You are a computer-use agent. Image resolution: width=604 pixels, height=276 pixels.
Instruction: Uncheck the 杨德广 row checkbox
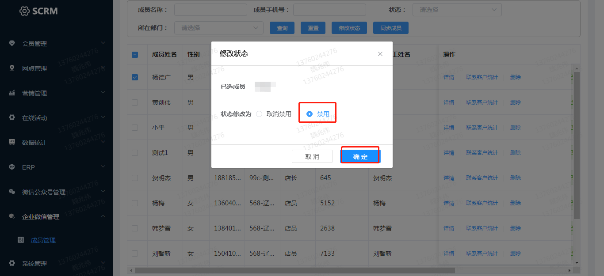click(x=135, y=77)
